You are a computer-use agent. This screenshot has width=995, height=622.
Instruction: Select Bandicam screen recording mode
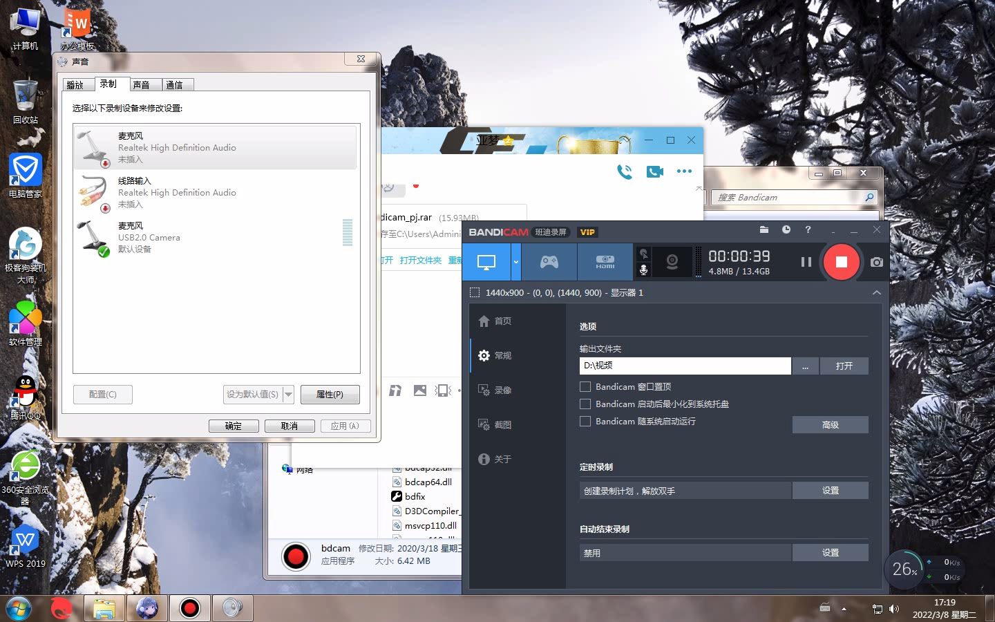[486, 263]
